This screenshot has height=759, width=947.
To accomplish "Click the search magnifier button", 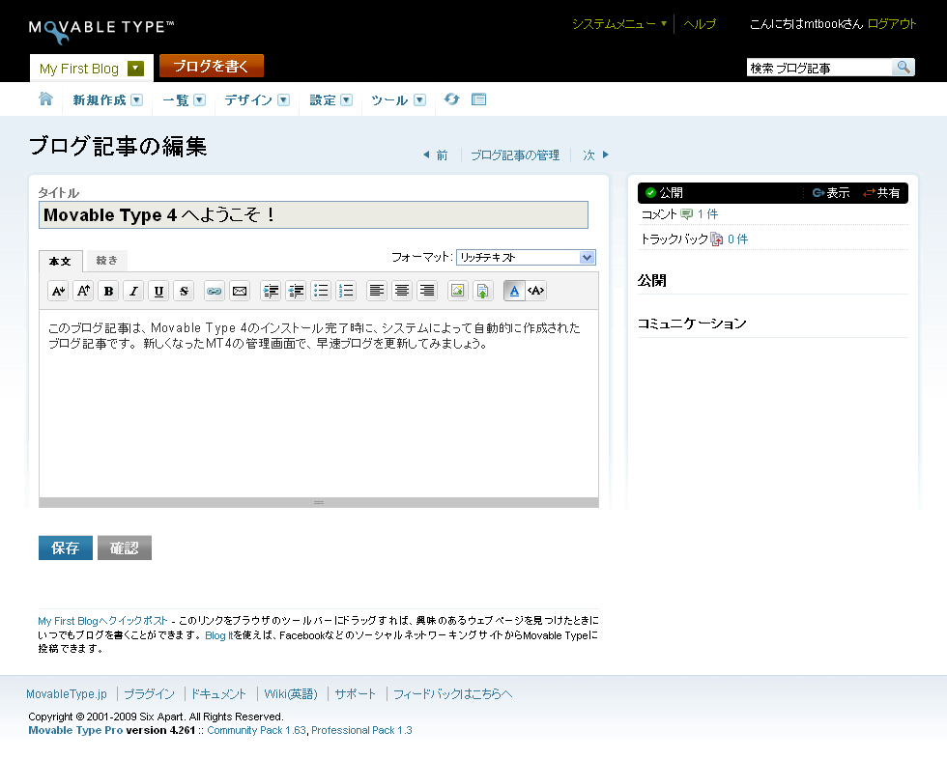I will (904, 67).
